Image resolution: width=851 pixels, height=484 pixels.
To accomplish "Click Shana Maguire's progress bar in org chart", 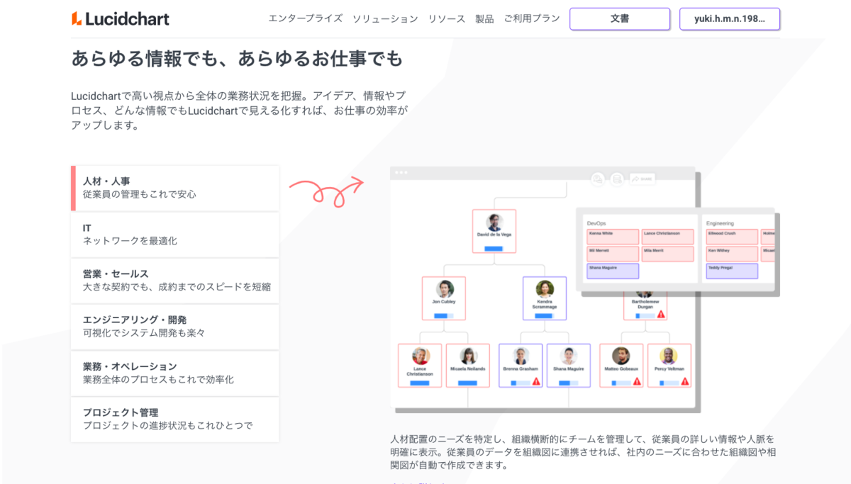I will tap(569, 383).
